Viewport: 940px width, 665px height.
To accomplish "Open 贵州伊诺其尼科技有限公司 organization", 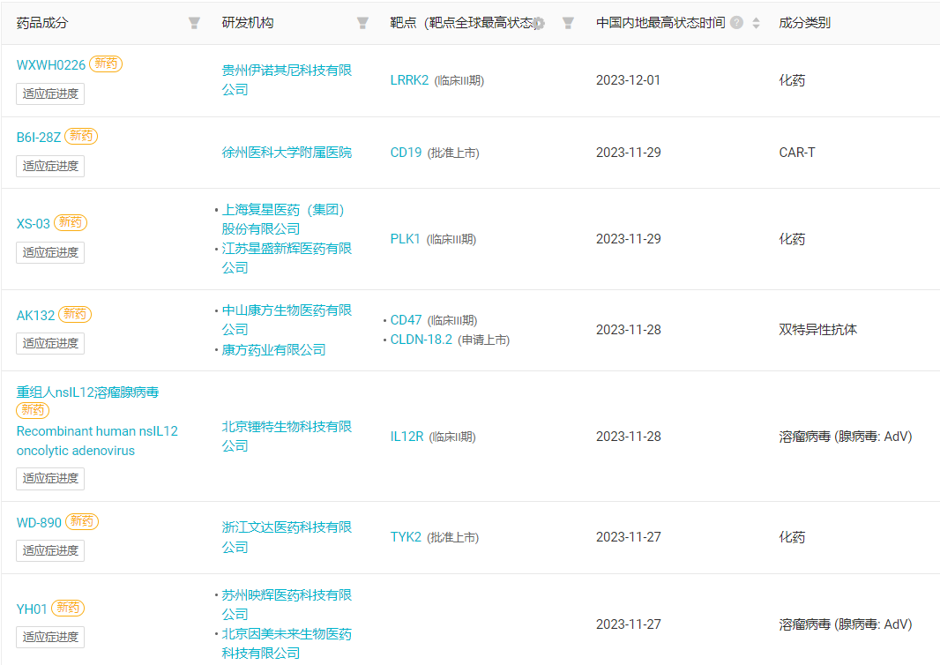I will [287, 79].
